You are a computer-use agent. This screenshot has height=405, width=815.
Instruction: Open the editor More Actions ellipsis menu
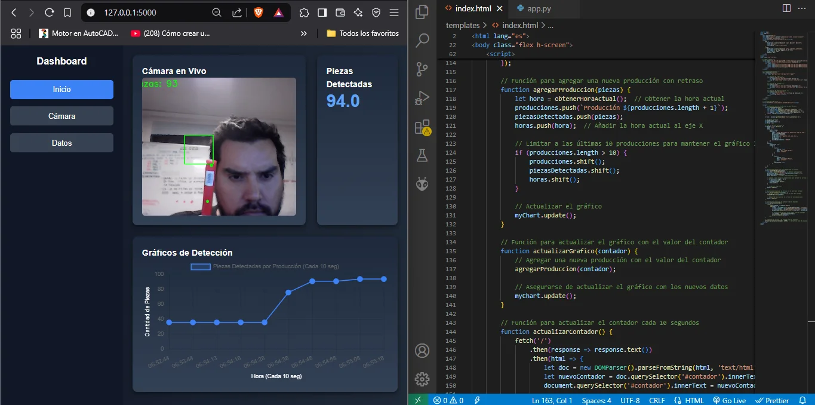pos(803,8)
